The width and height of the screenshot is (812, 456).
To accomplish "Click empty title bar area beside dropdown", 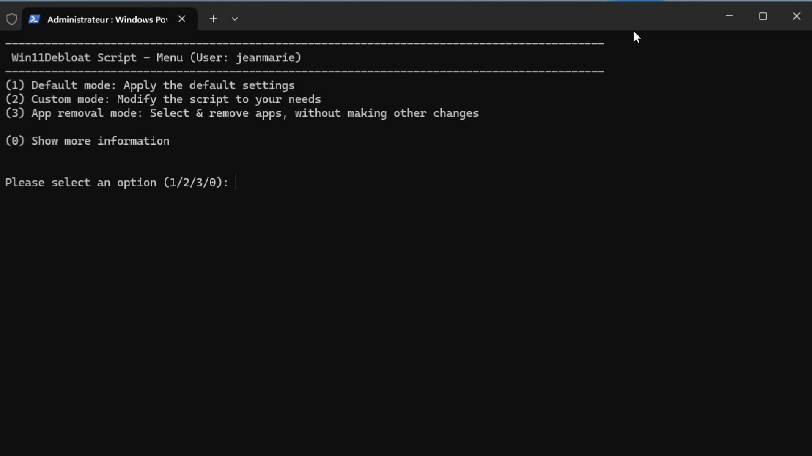I will coord(465,17).
